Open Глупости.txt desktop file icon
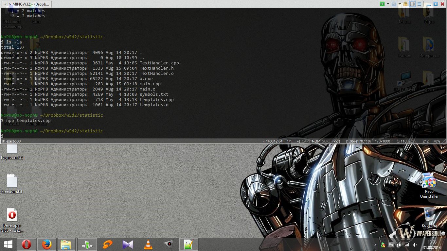This screenshot has width=447, height=251. 12,152
